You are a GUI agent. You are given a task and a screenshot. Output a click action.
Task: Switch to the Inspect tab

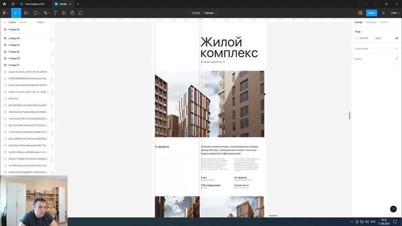tap(384, 23)
